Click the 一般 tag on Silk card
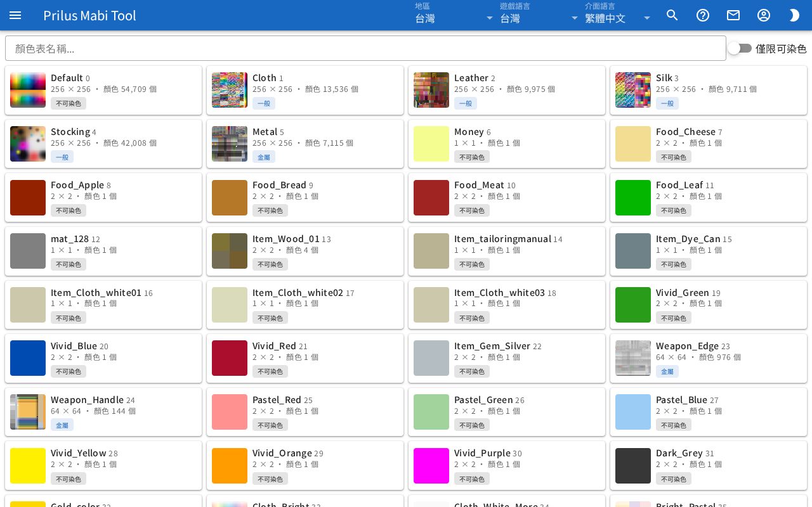Screen dimensions: 812x507 [x=667, y=103]
